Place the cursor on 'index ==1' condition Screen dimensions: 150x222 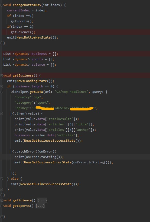point(23,16)
